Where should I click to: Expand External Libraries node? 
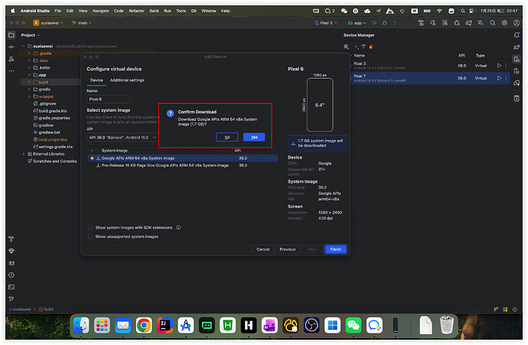click(24, 155)
